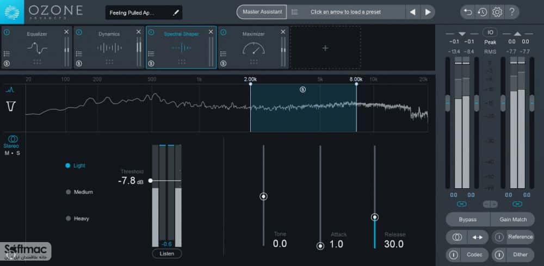Viewport: 544px width, 266px height.
Task: Open Dynamics module presets list
Action: pos(79,53)
